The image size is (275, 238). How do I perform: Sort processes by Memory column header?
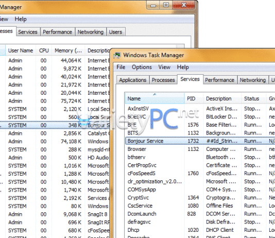(68, 50)
